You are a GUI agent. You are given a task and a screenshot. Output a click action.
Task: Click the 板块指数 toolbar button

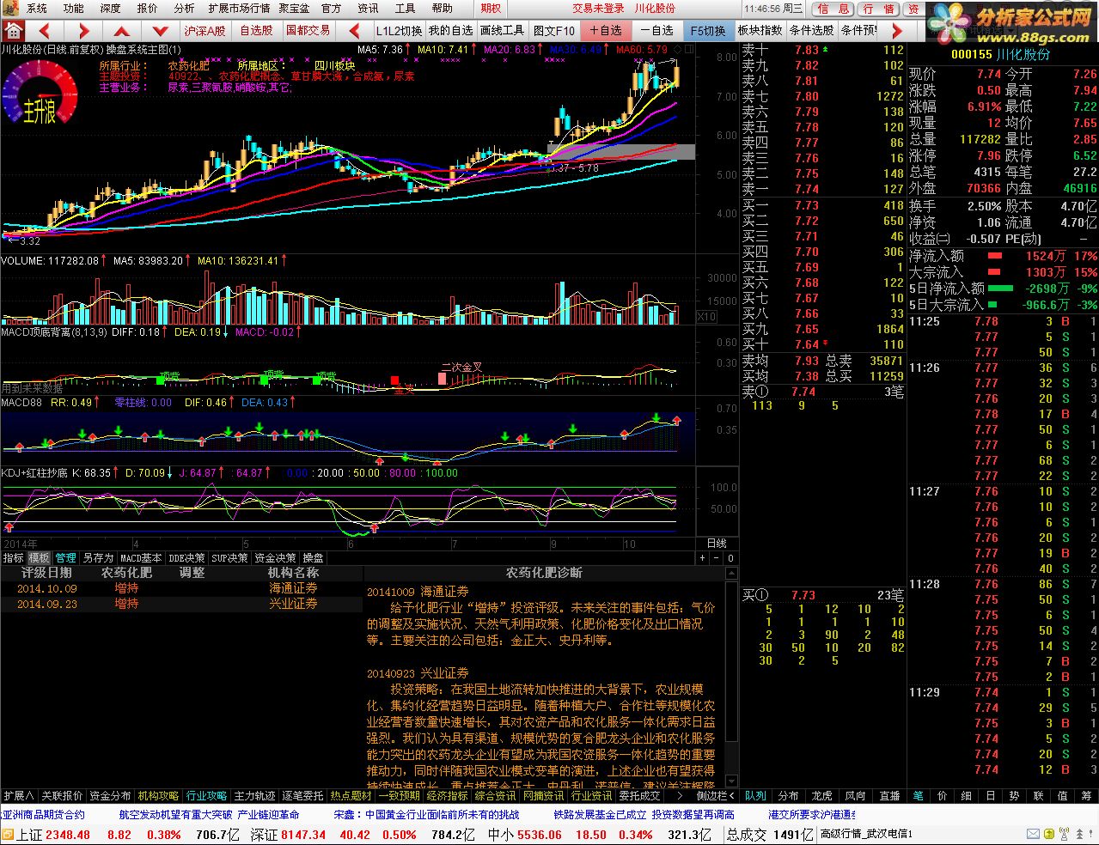[x=760, y=31]
